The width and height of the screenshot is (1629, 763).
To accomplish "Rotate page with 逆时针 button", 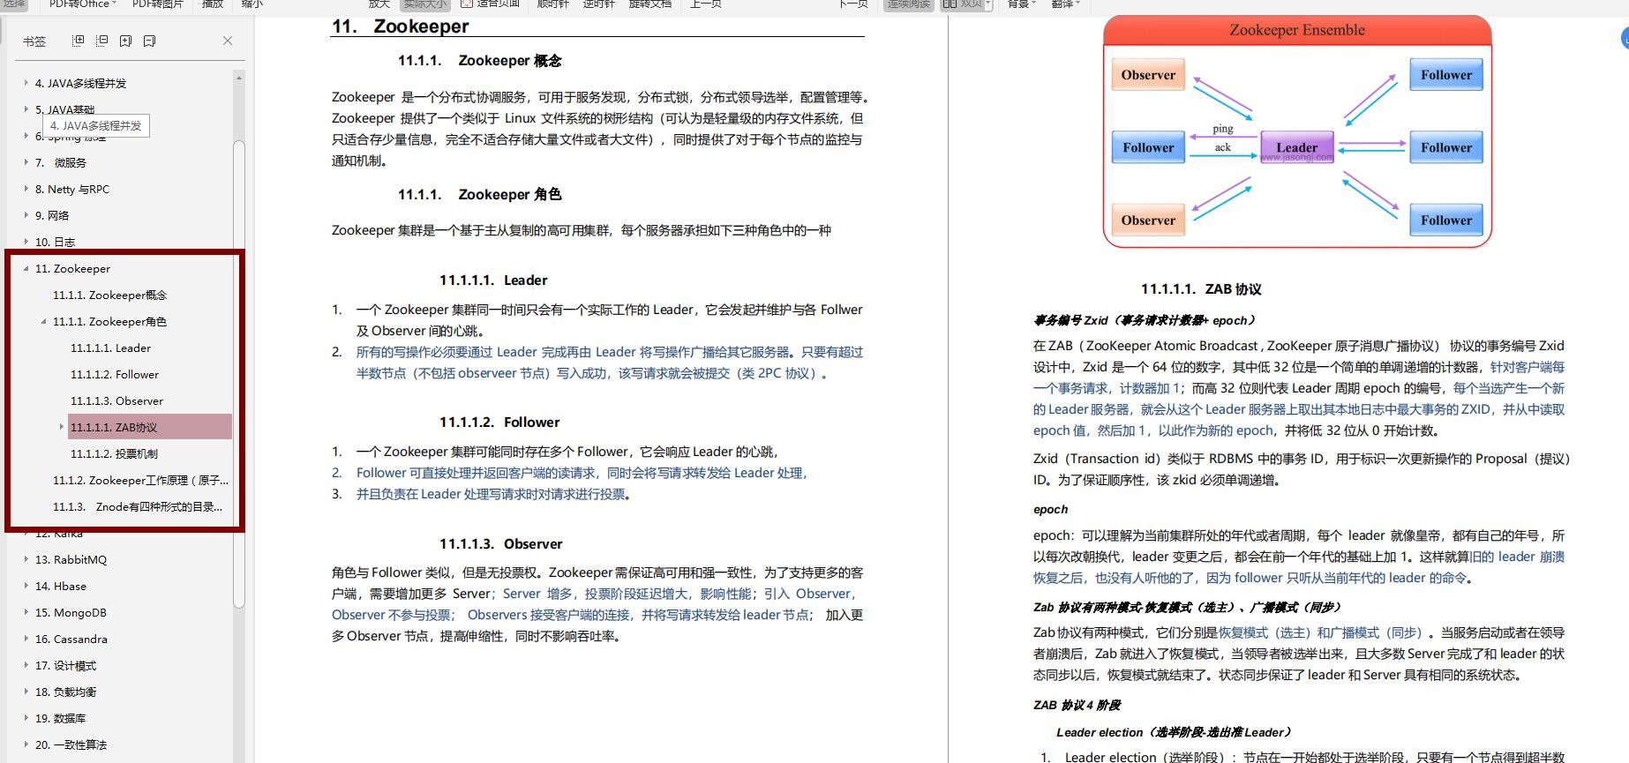I will click(599, 4).
